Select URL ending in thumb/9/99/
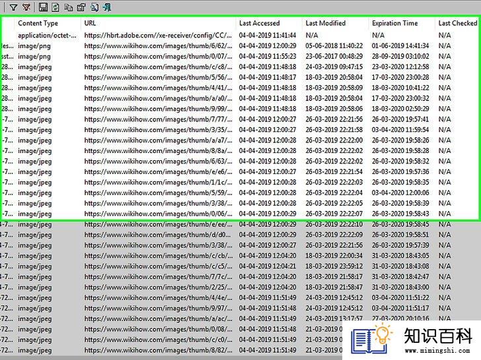This screenshot has height=360, width=481. click(158, 109)
